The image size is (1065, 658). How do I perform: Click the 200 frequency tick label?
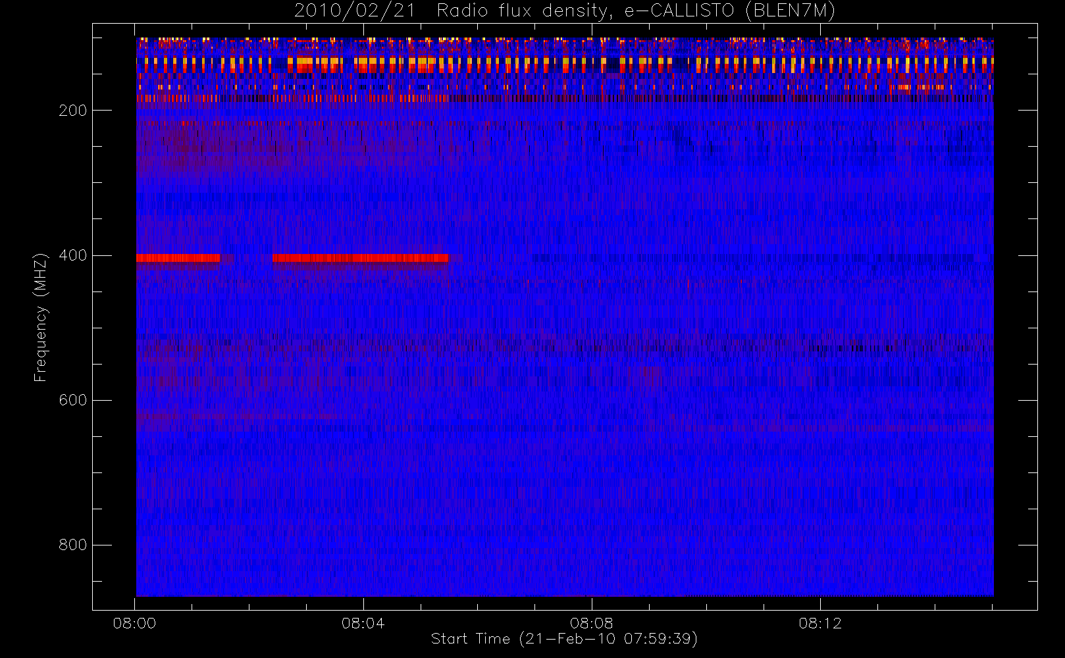[73, 111]
